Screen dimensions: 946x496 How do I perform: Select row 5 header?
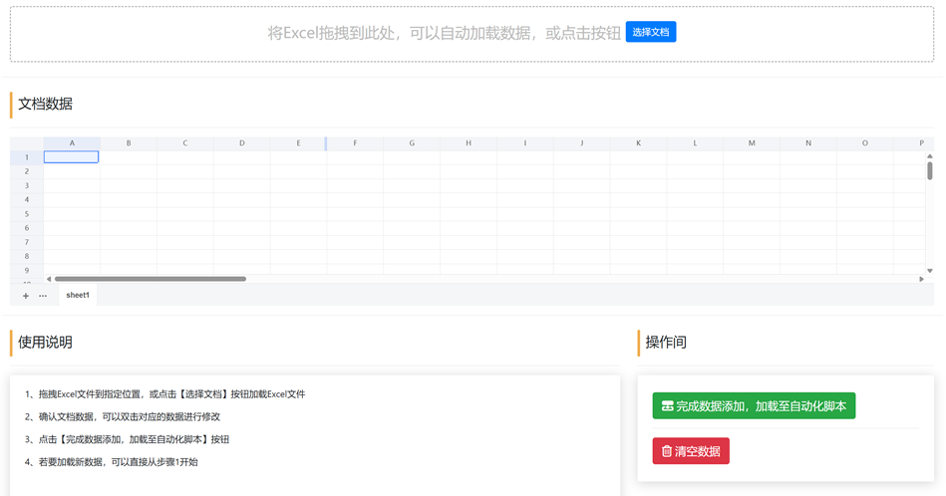click(27, 214)
